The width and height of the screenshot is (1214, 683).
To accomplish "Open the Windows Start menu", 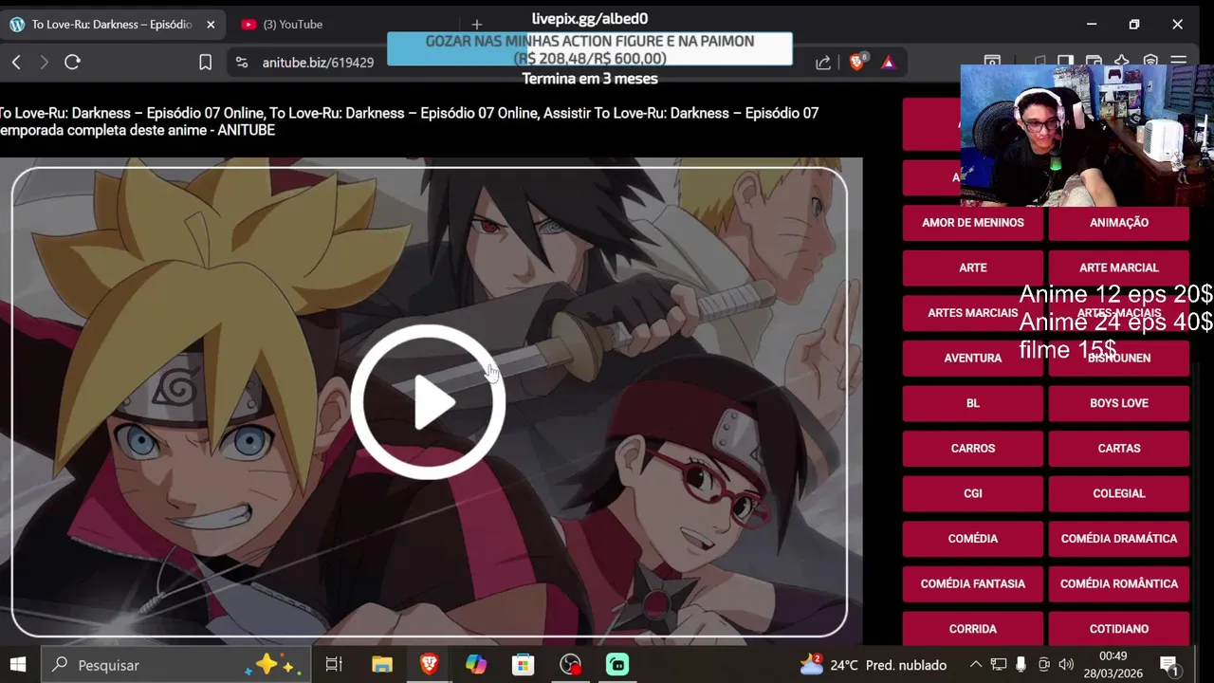I will [18, 665].
